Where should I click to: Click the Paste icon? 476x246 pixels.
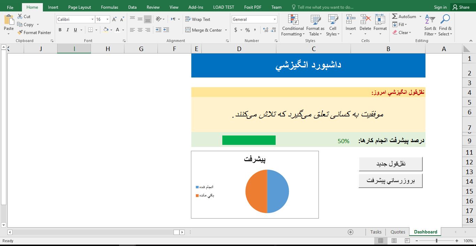pos(9,20)
